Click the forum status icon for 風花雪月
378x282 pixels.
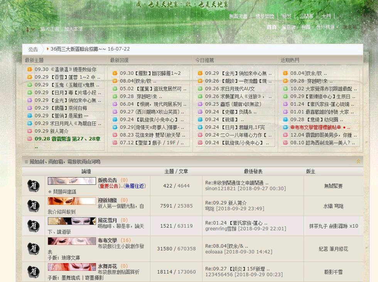(33, 226)
